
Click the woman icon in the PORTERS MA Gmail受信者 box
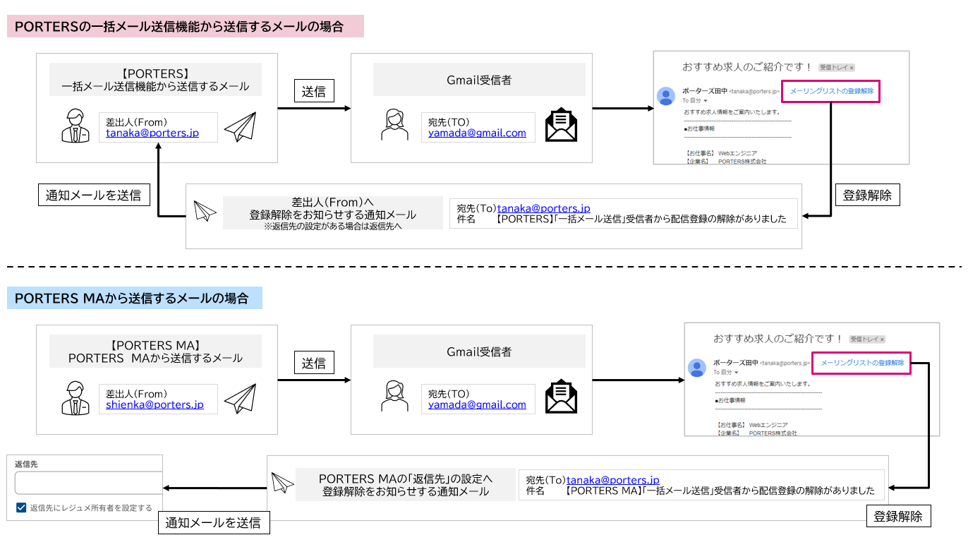(394, 397)
